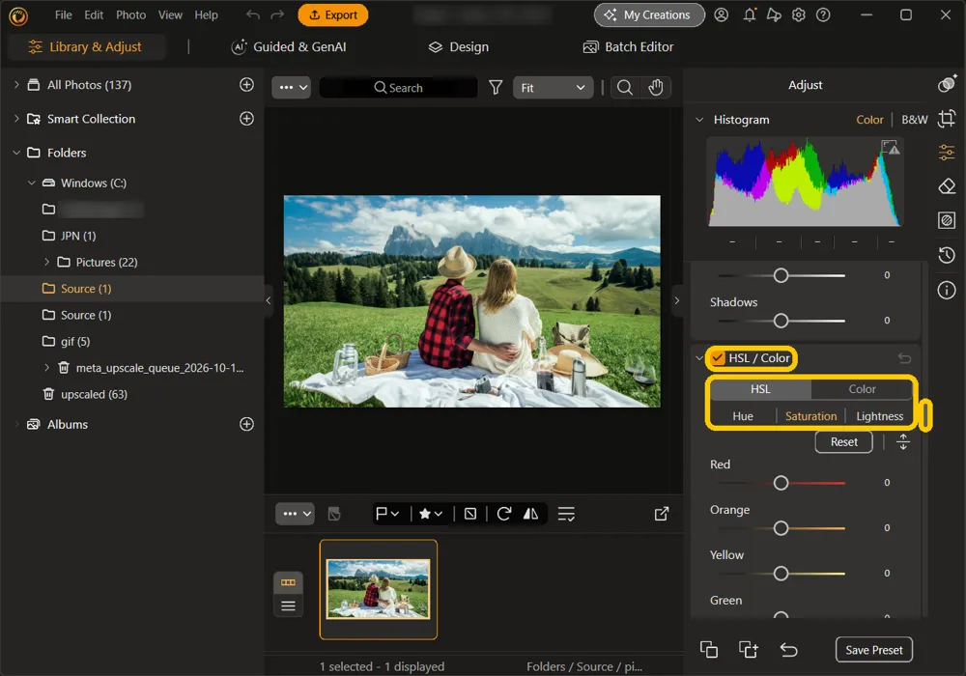Select the eraser tool in right sidebar
Image resolution: width=966 pixels, height=676 pixels.
(947, 186)
